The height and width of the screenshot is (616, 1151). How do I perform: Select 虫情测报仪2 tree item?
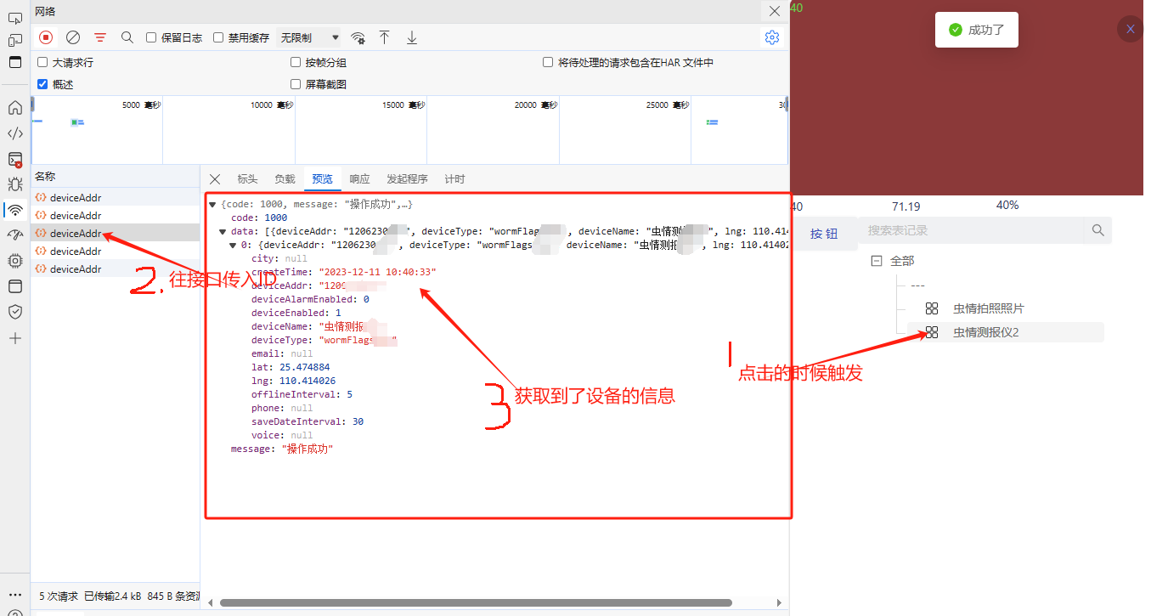[985, 332]
